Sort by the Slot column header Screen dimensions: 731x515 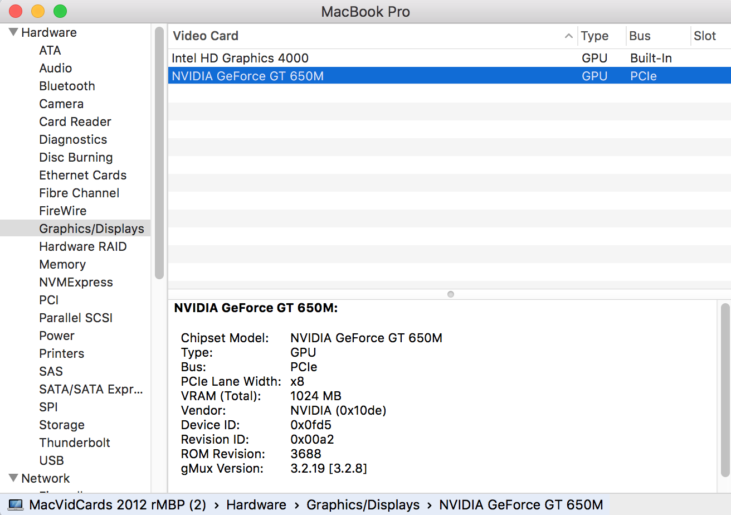tap(705, 36)
